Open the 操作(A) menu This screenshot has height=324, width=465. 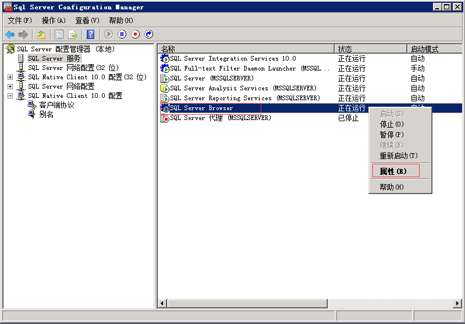click(54, 20)
